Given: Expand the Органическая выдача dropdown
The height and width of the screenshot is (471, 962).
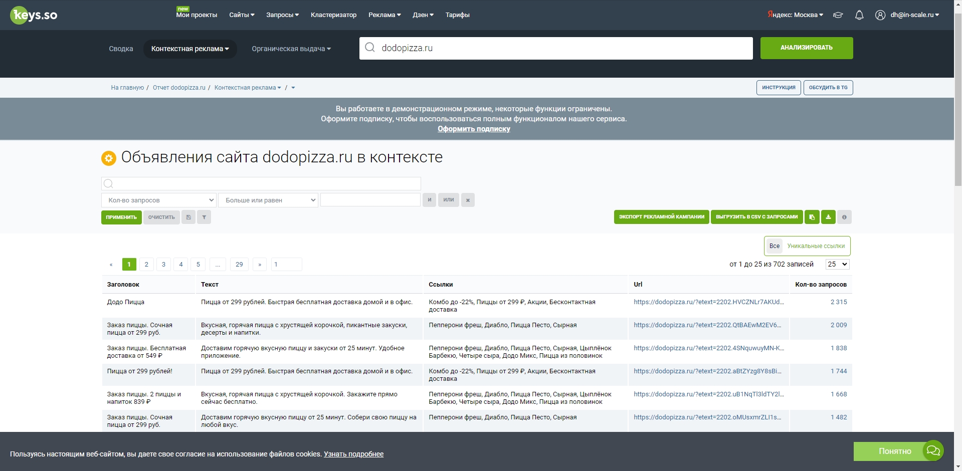Looking at the screenshot, I should click(x=291, y=49).
